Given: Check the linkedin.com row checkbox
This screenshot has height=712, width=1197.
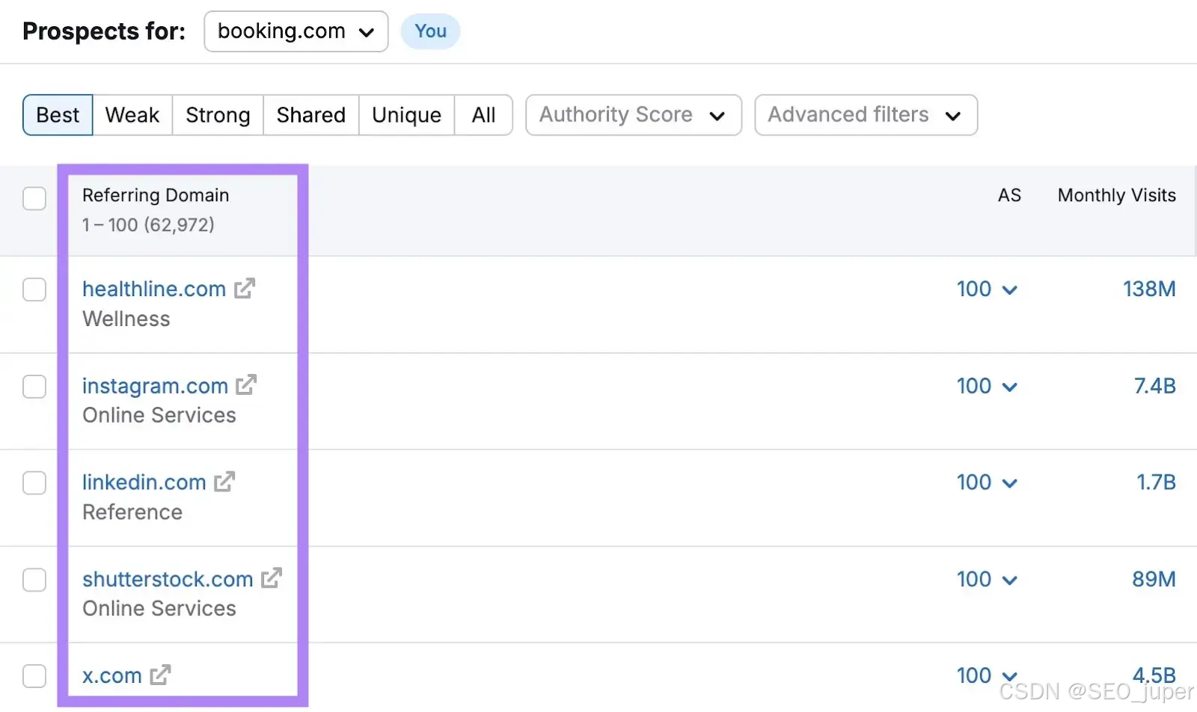Looking at the screenshot, I should [34, 483].
